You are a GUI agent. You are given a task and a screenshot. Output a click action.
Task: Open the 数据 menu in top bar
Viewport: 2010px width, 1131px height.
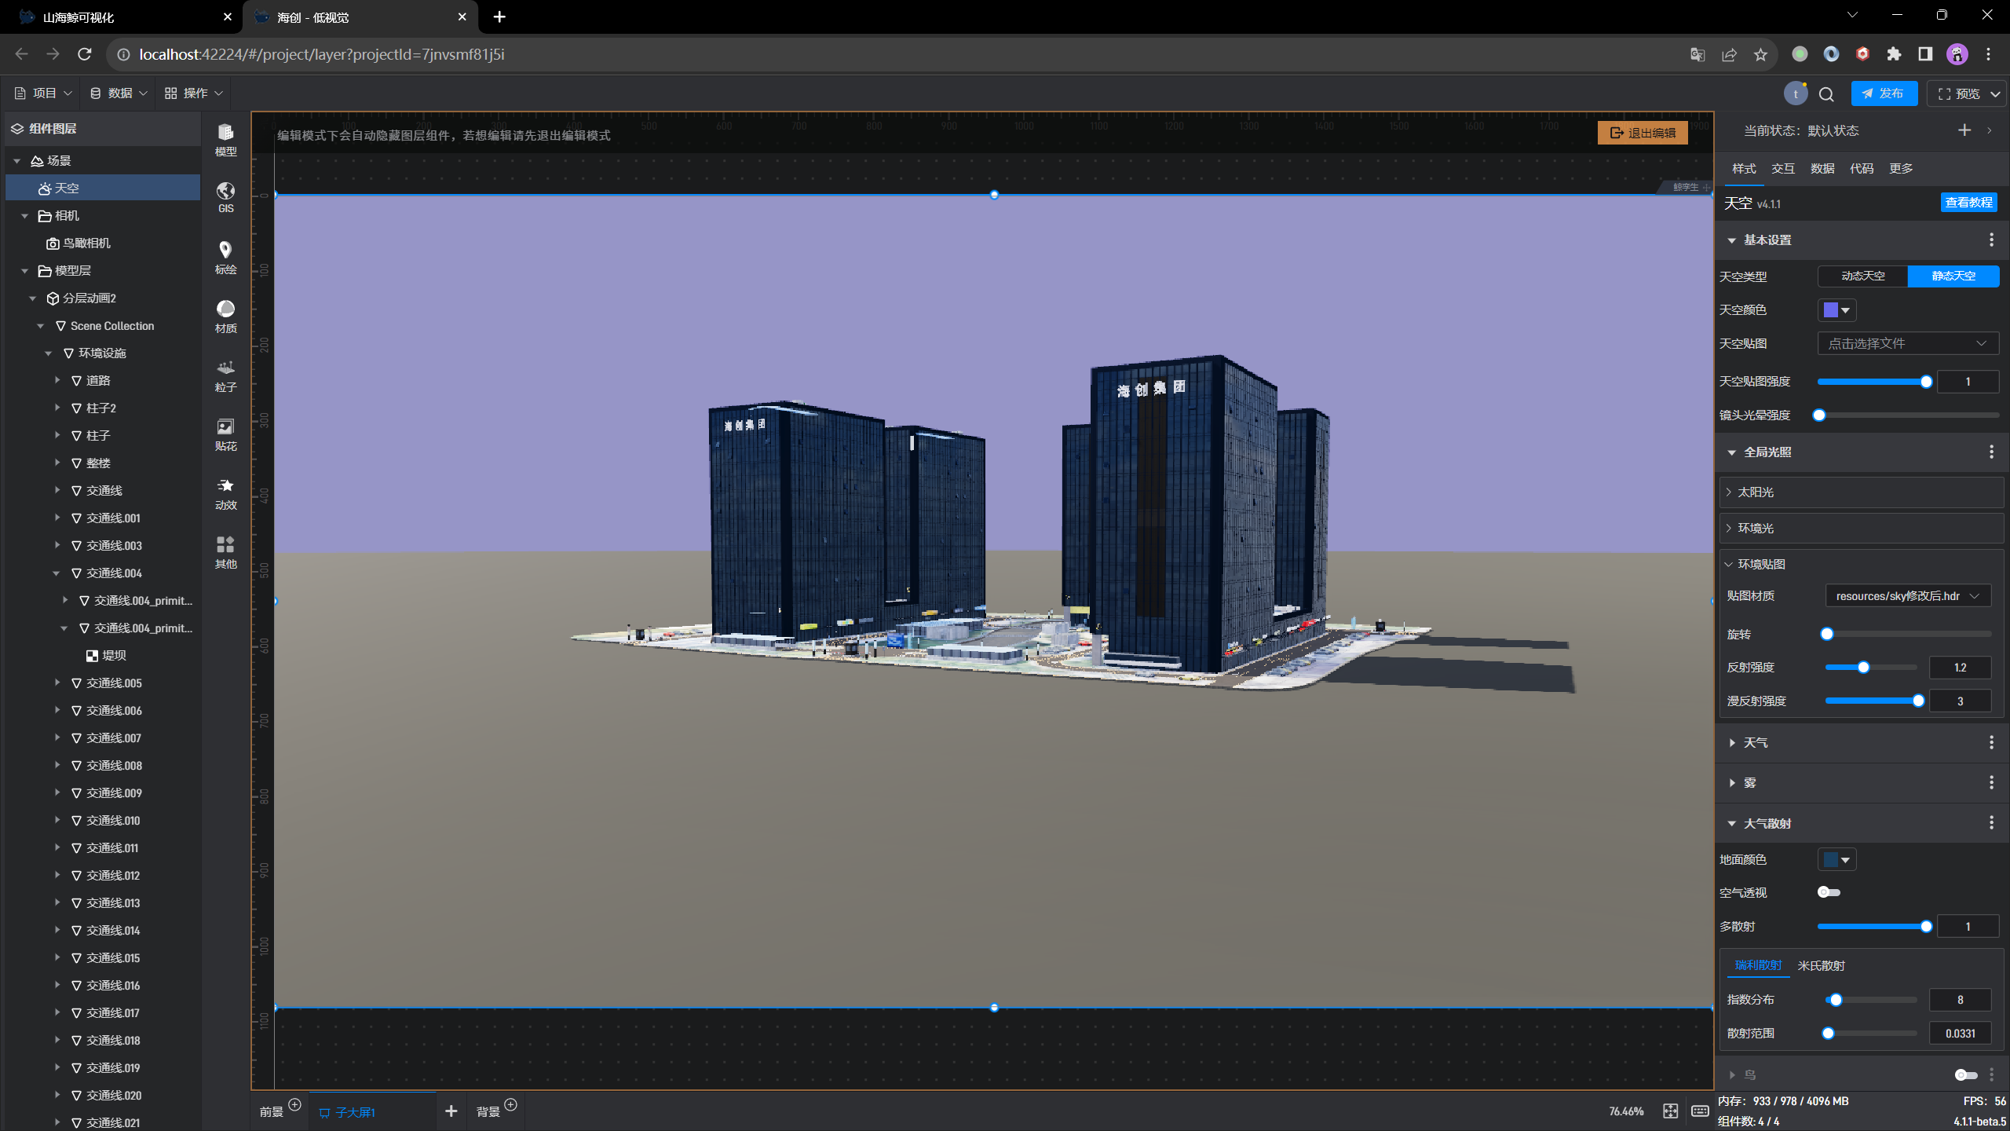tap(119, 93)
